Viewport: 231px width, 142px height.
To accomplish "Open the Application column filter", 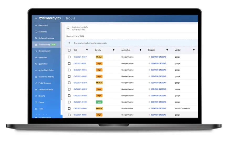I will pos(140,50).
